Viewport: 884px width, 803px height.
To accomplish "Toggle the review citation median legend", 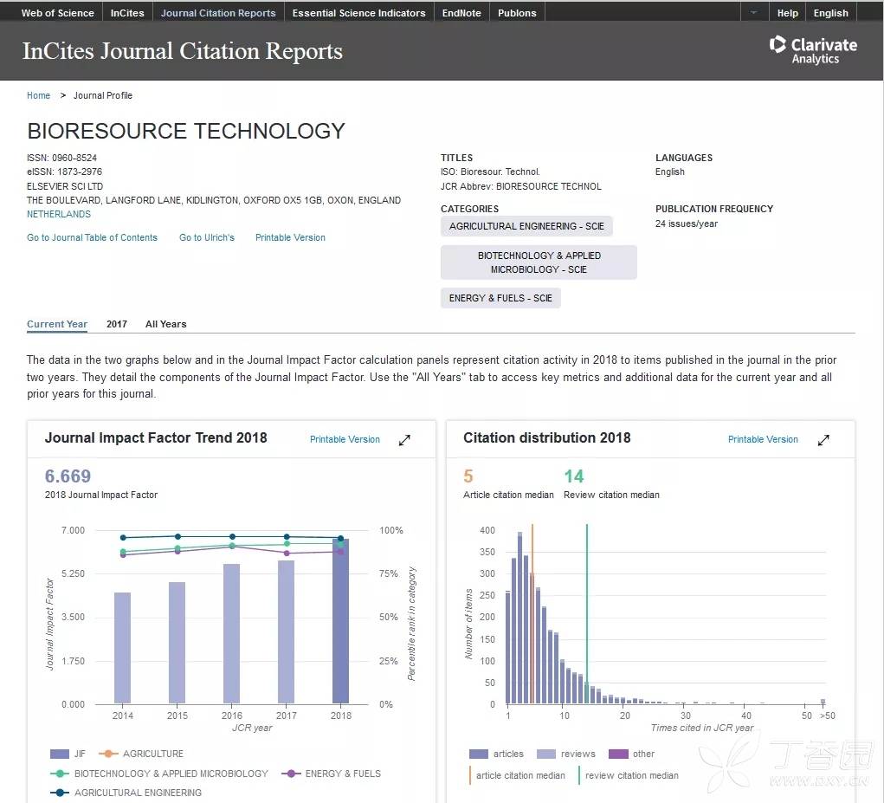I will click(628, 775).
